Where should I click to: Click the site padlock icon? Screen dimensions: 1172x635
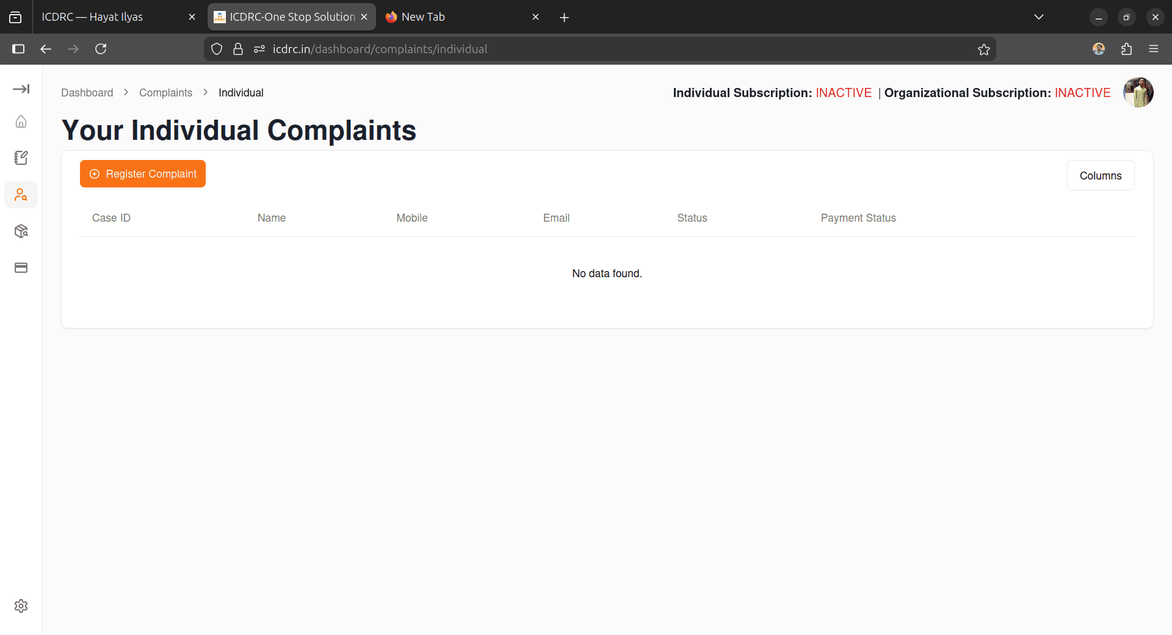tap(238, 49)
